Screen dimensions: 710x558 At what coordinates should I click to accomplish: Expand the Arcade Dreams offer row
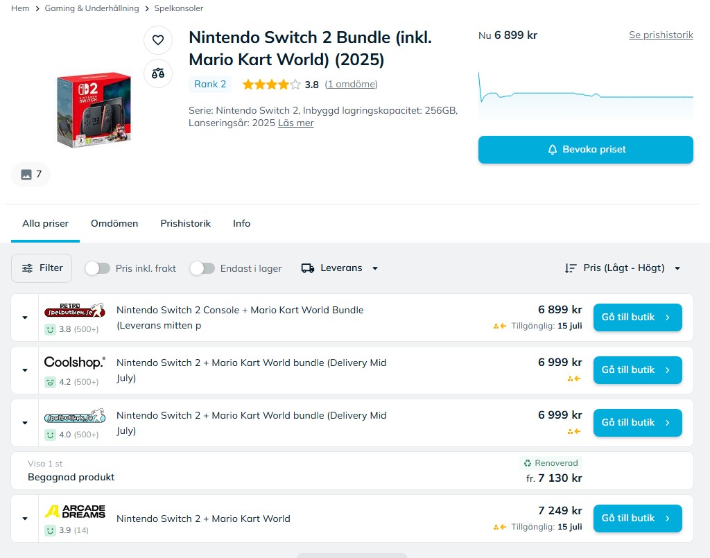tap(25, 518)
